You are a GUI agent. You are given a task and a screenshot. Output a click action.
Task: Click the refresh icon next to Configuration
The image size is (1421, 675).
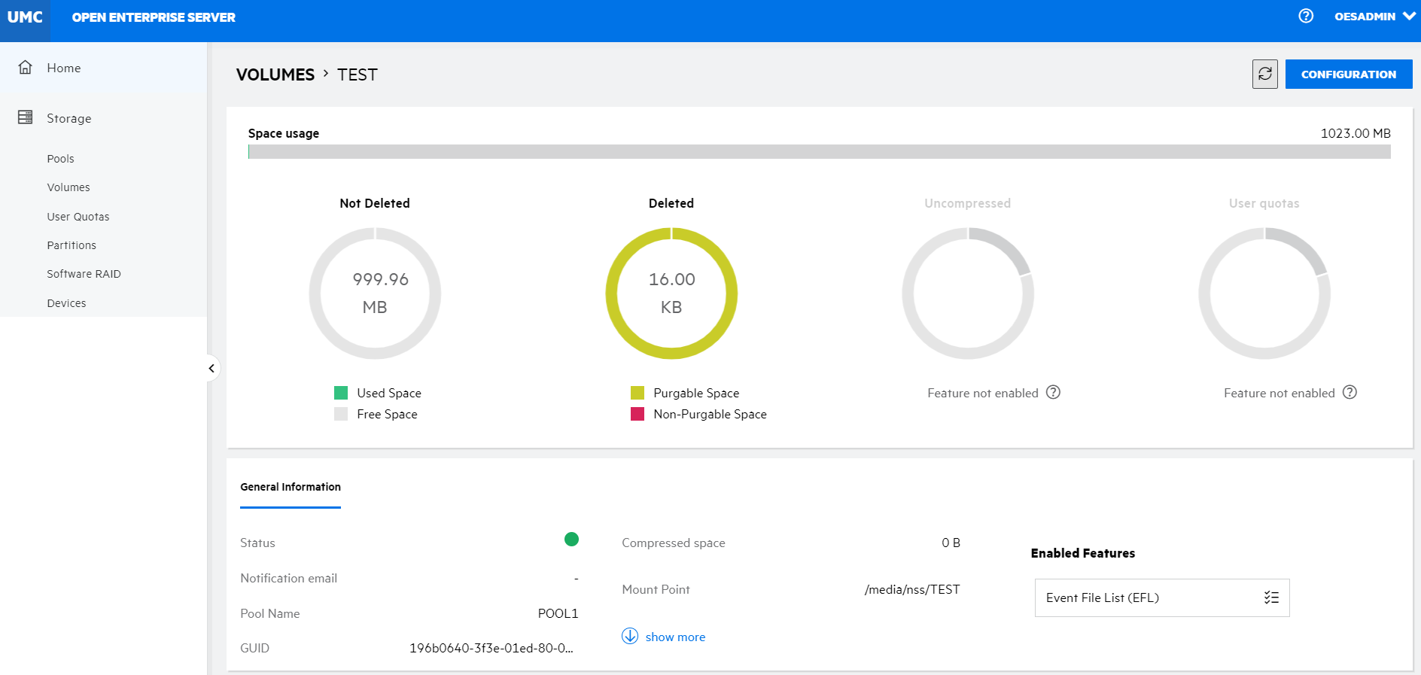coord(1264,74)
